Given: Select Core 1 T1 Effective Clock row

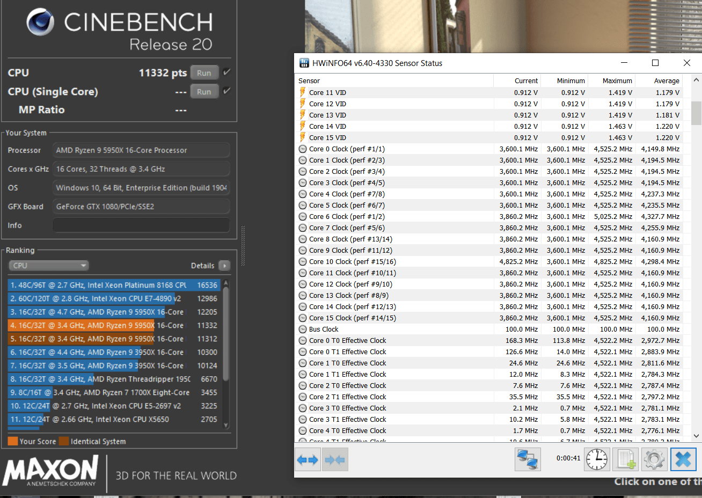Looking at the screenshot, I should [x=489, y=374].
